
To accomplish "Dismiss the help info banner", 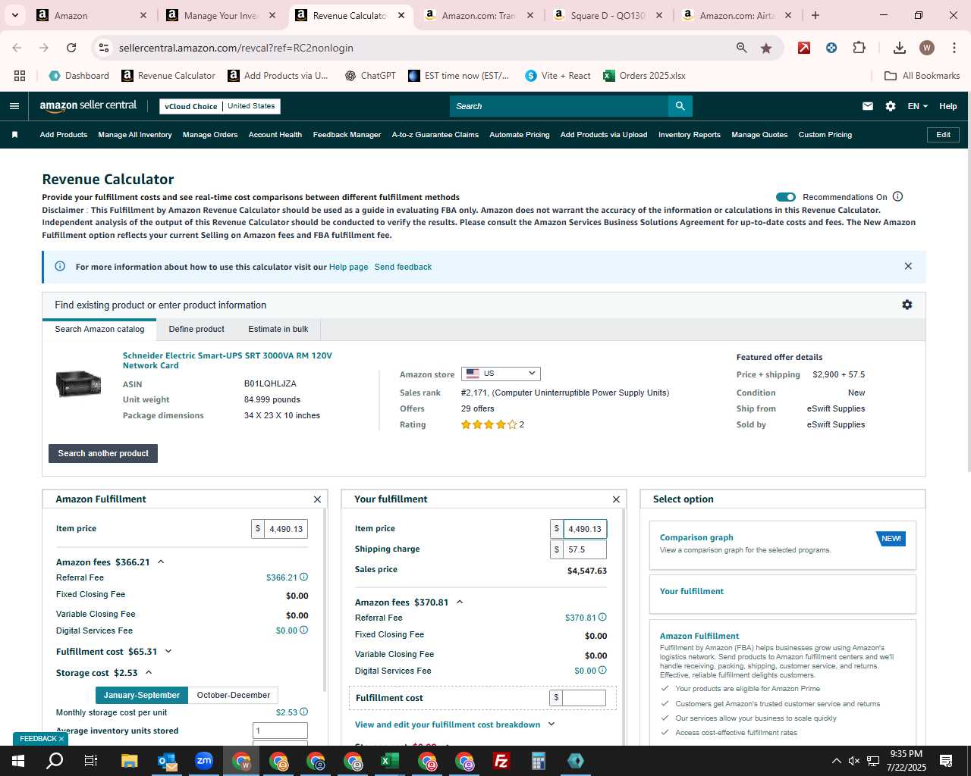I will click(x=908, y=266).
